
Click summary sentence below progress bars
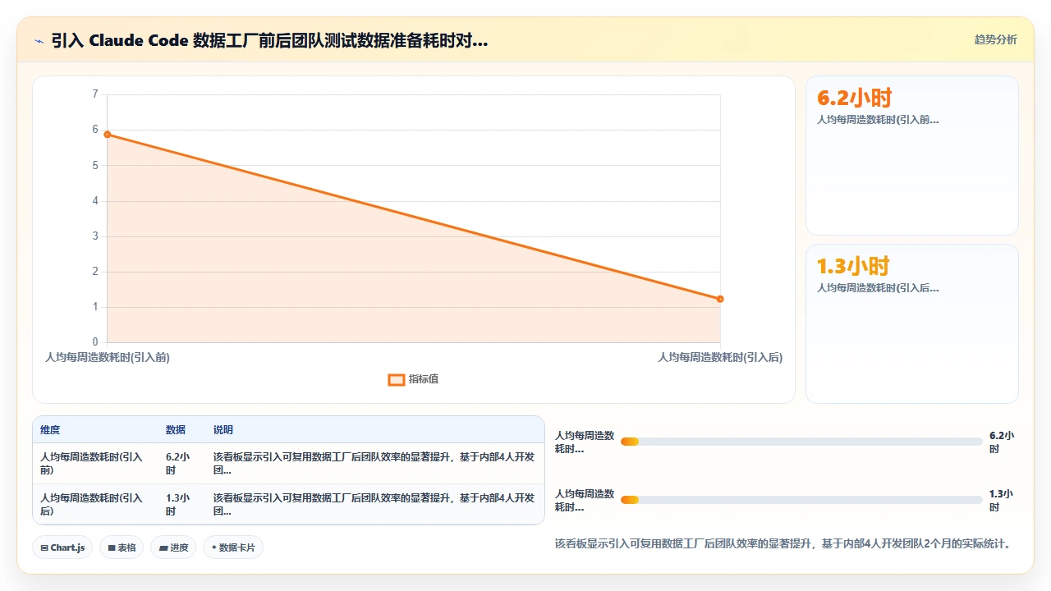coord(783,543)
